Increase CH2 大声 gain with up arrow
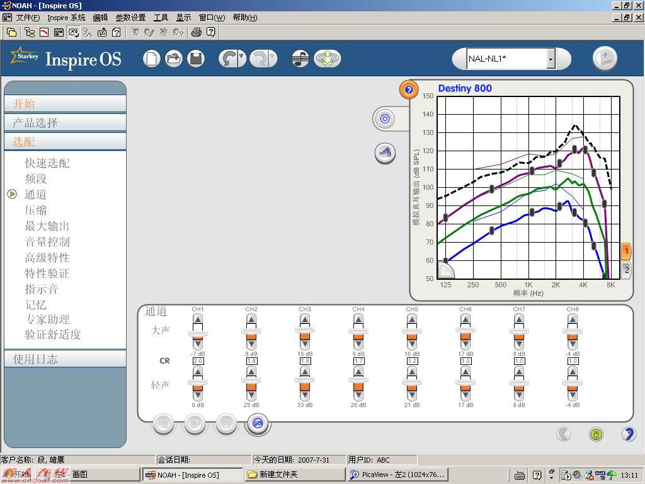 251,320
